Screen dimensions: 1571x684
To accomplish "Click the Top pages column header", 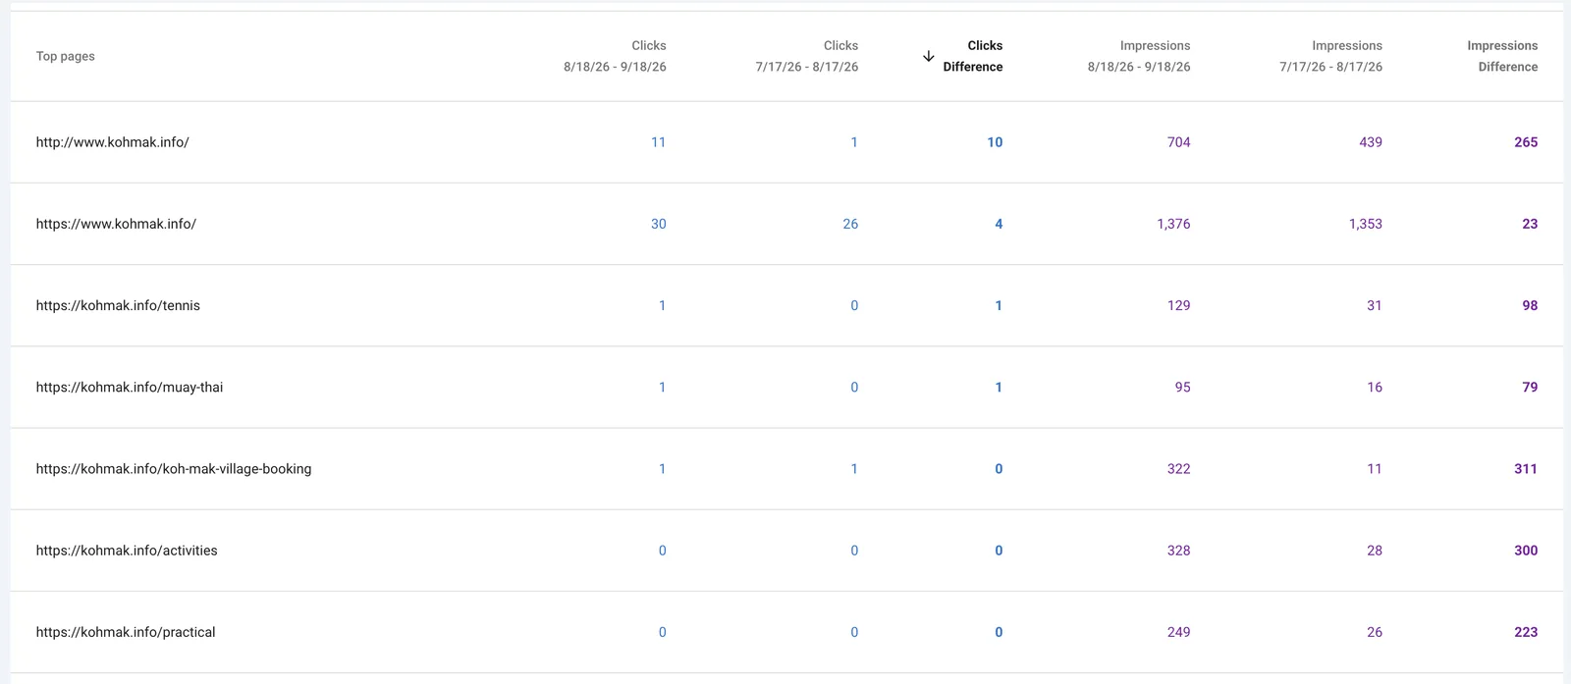I will tap(66, 56).
